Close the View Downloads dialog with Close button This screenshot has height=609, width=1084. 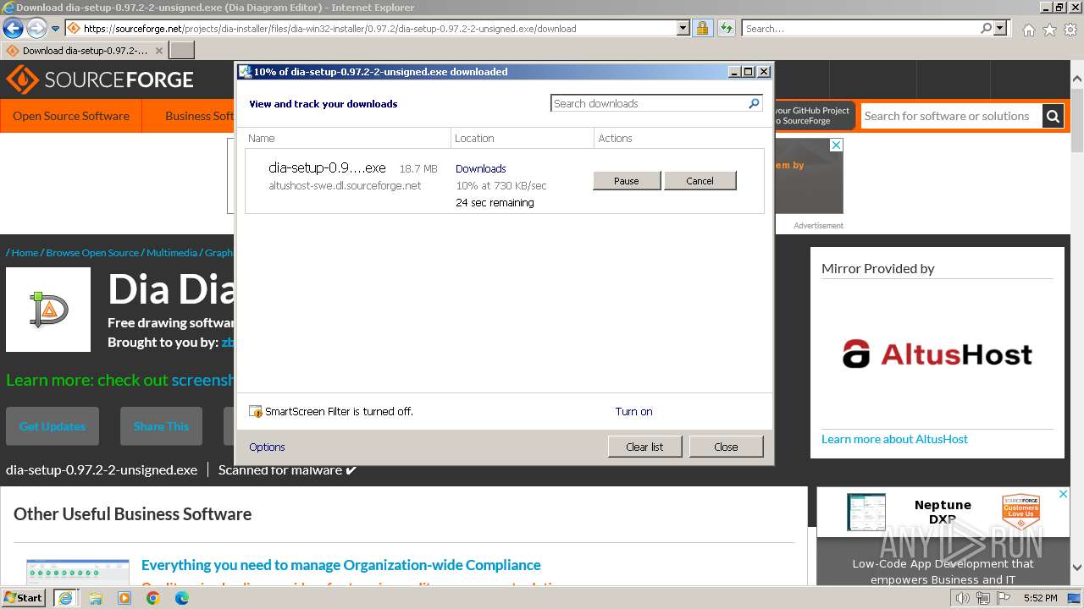click(x=726, y=447)
